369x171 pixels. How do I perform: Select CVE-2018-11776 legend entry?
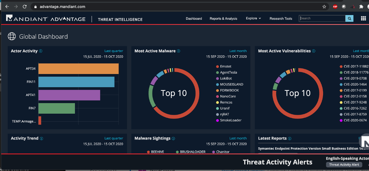354,72
